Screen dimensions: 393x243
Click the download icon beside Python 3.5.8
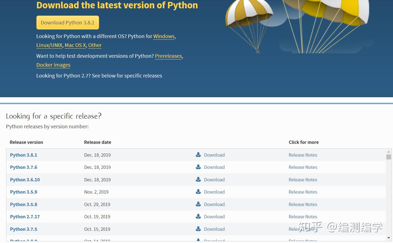pyautogui.click(x=198, y=204)
